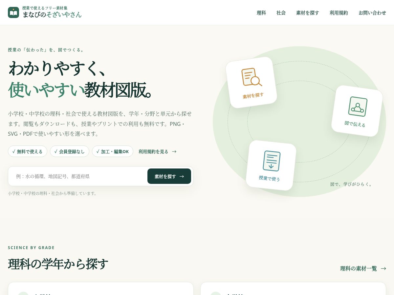Open the お問い合わせ navigation link
Screen dimensions: 394x295
pyautogui.click(x=372, y=13)
